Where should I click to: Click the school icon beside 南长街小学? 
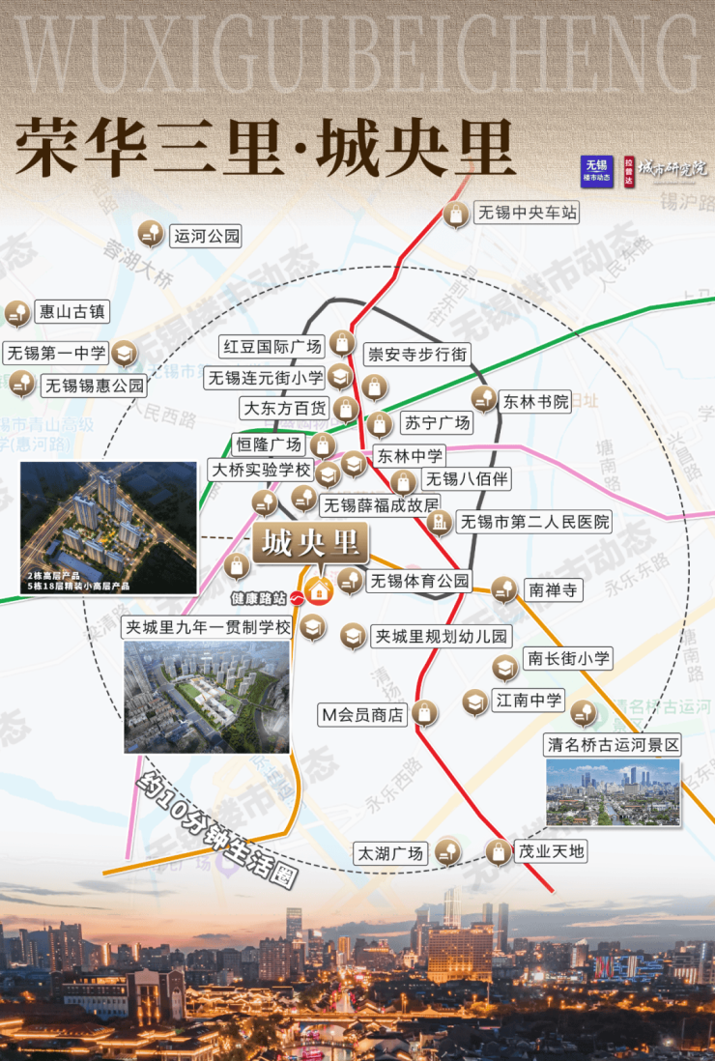tap(504, 668)
